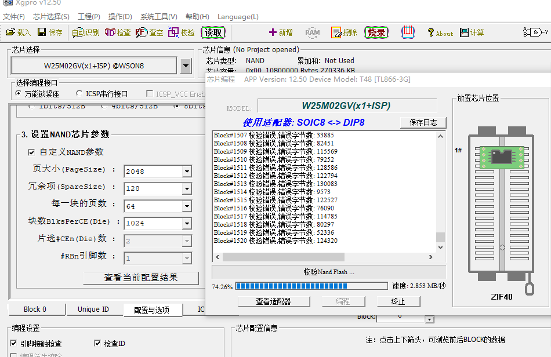Expand the PageSize dropdown

[186, 172]
